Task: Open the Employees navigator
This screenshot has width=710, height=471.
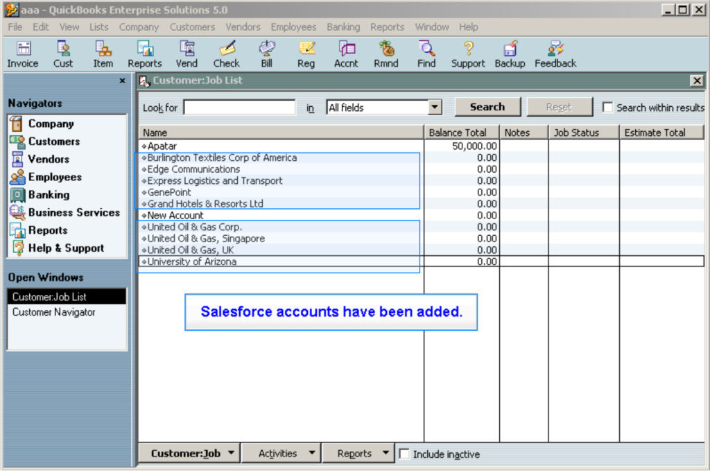Action: pos(46,177)
